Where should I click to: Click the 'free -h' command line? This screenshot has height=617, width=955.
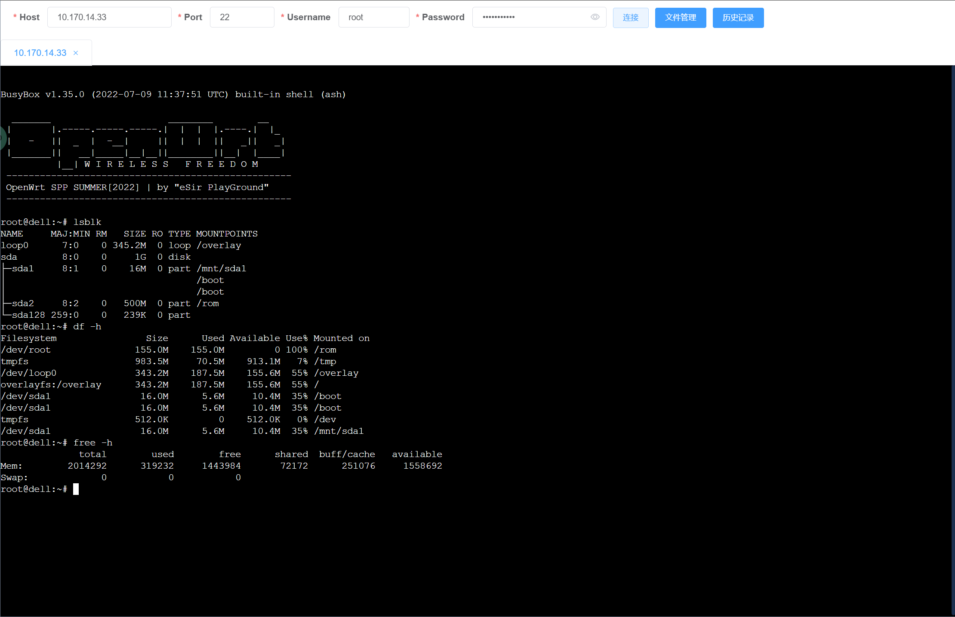point(92,442)
